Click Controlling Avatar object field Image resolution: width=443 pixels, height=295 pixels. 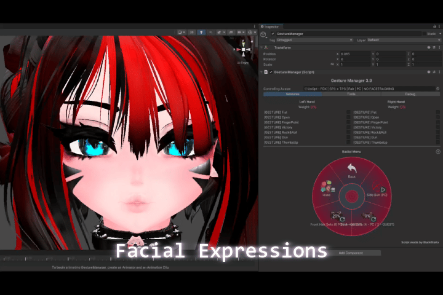point(370,88)
